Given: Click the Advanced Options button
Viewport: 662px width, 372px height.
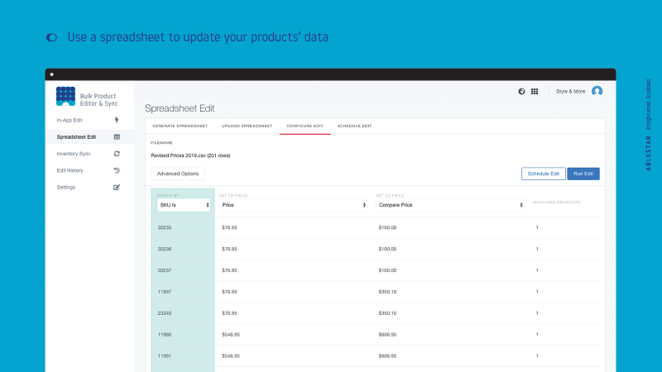Looking at the screenshot, I should (x=178, y=174).
